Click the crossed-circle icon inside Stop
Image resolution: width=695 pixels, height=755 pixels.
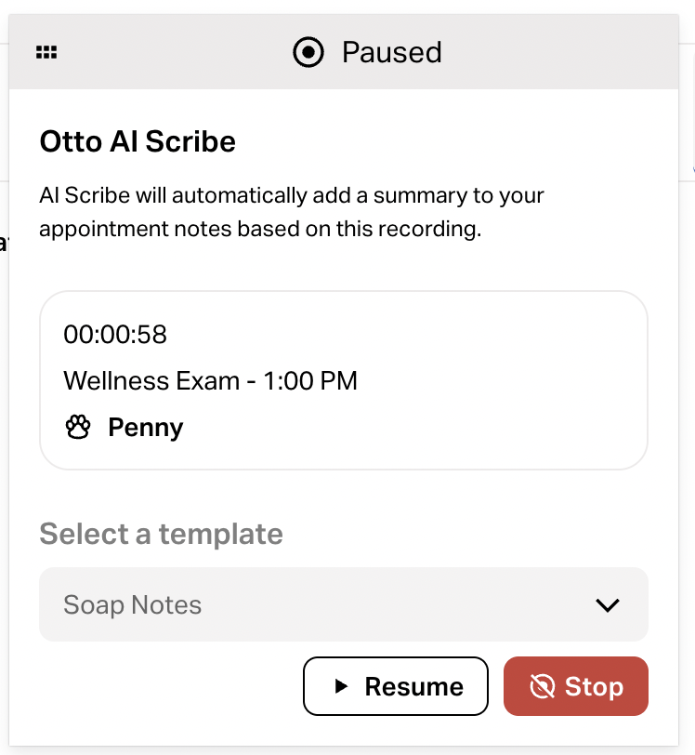(x=542, y=686)
